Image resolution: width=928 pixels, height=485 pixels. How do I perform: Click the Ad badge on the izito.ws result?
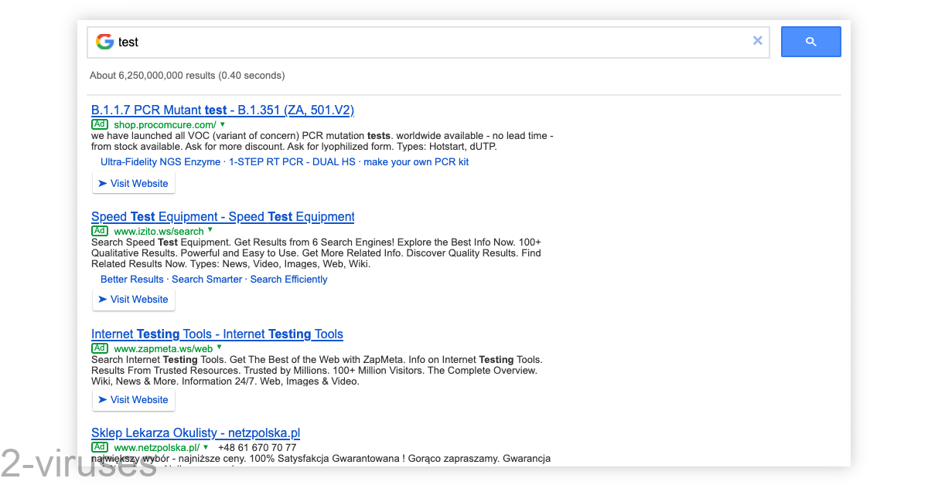coord(99,230)
